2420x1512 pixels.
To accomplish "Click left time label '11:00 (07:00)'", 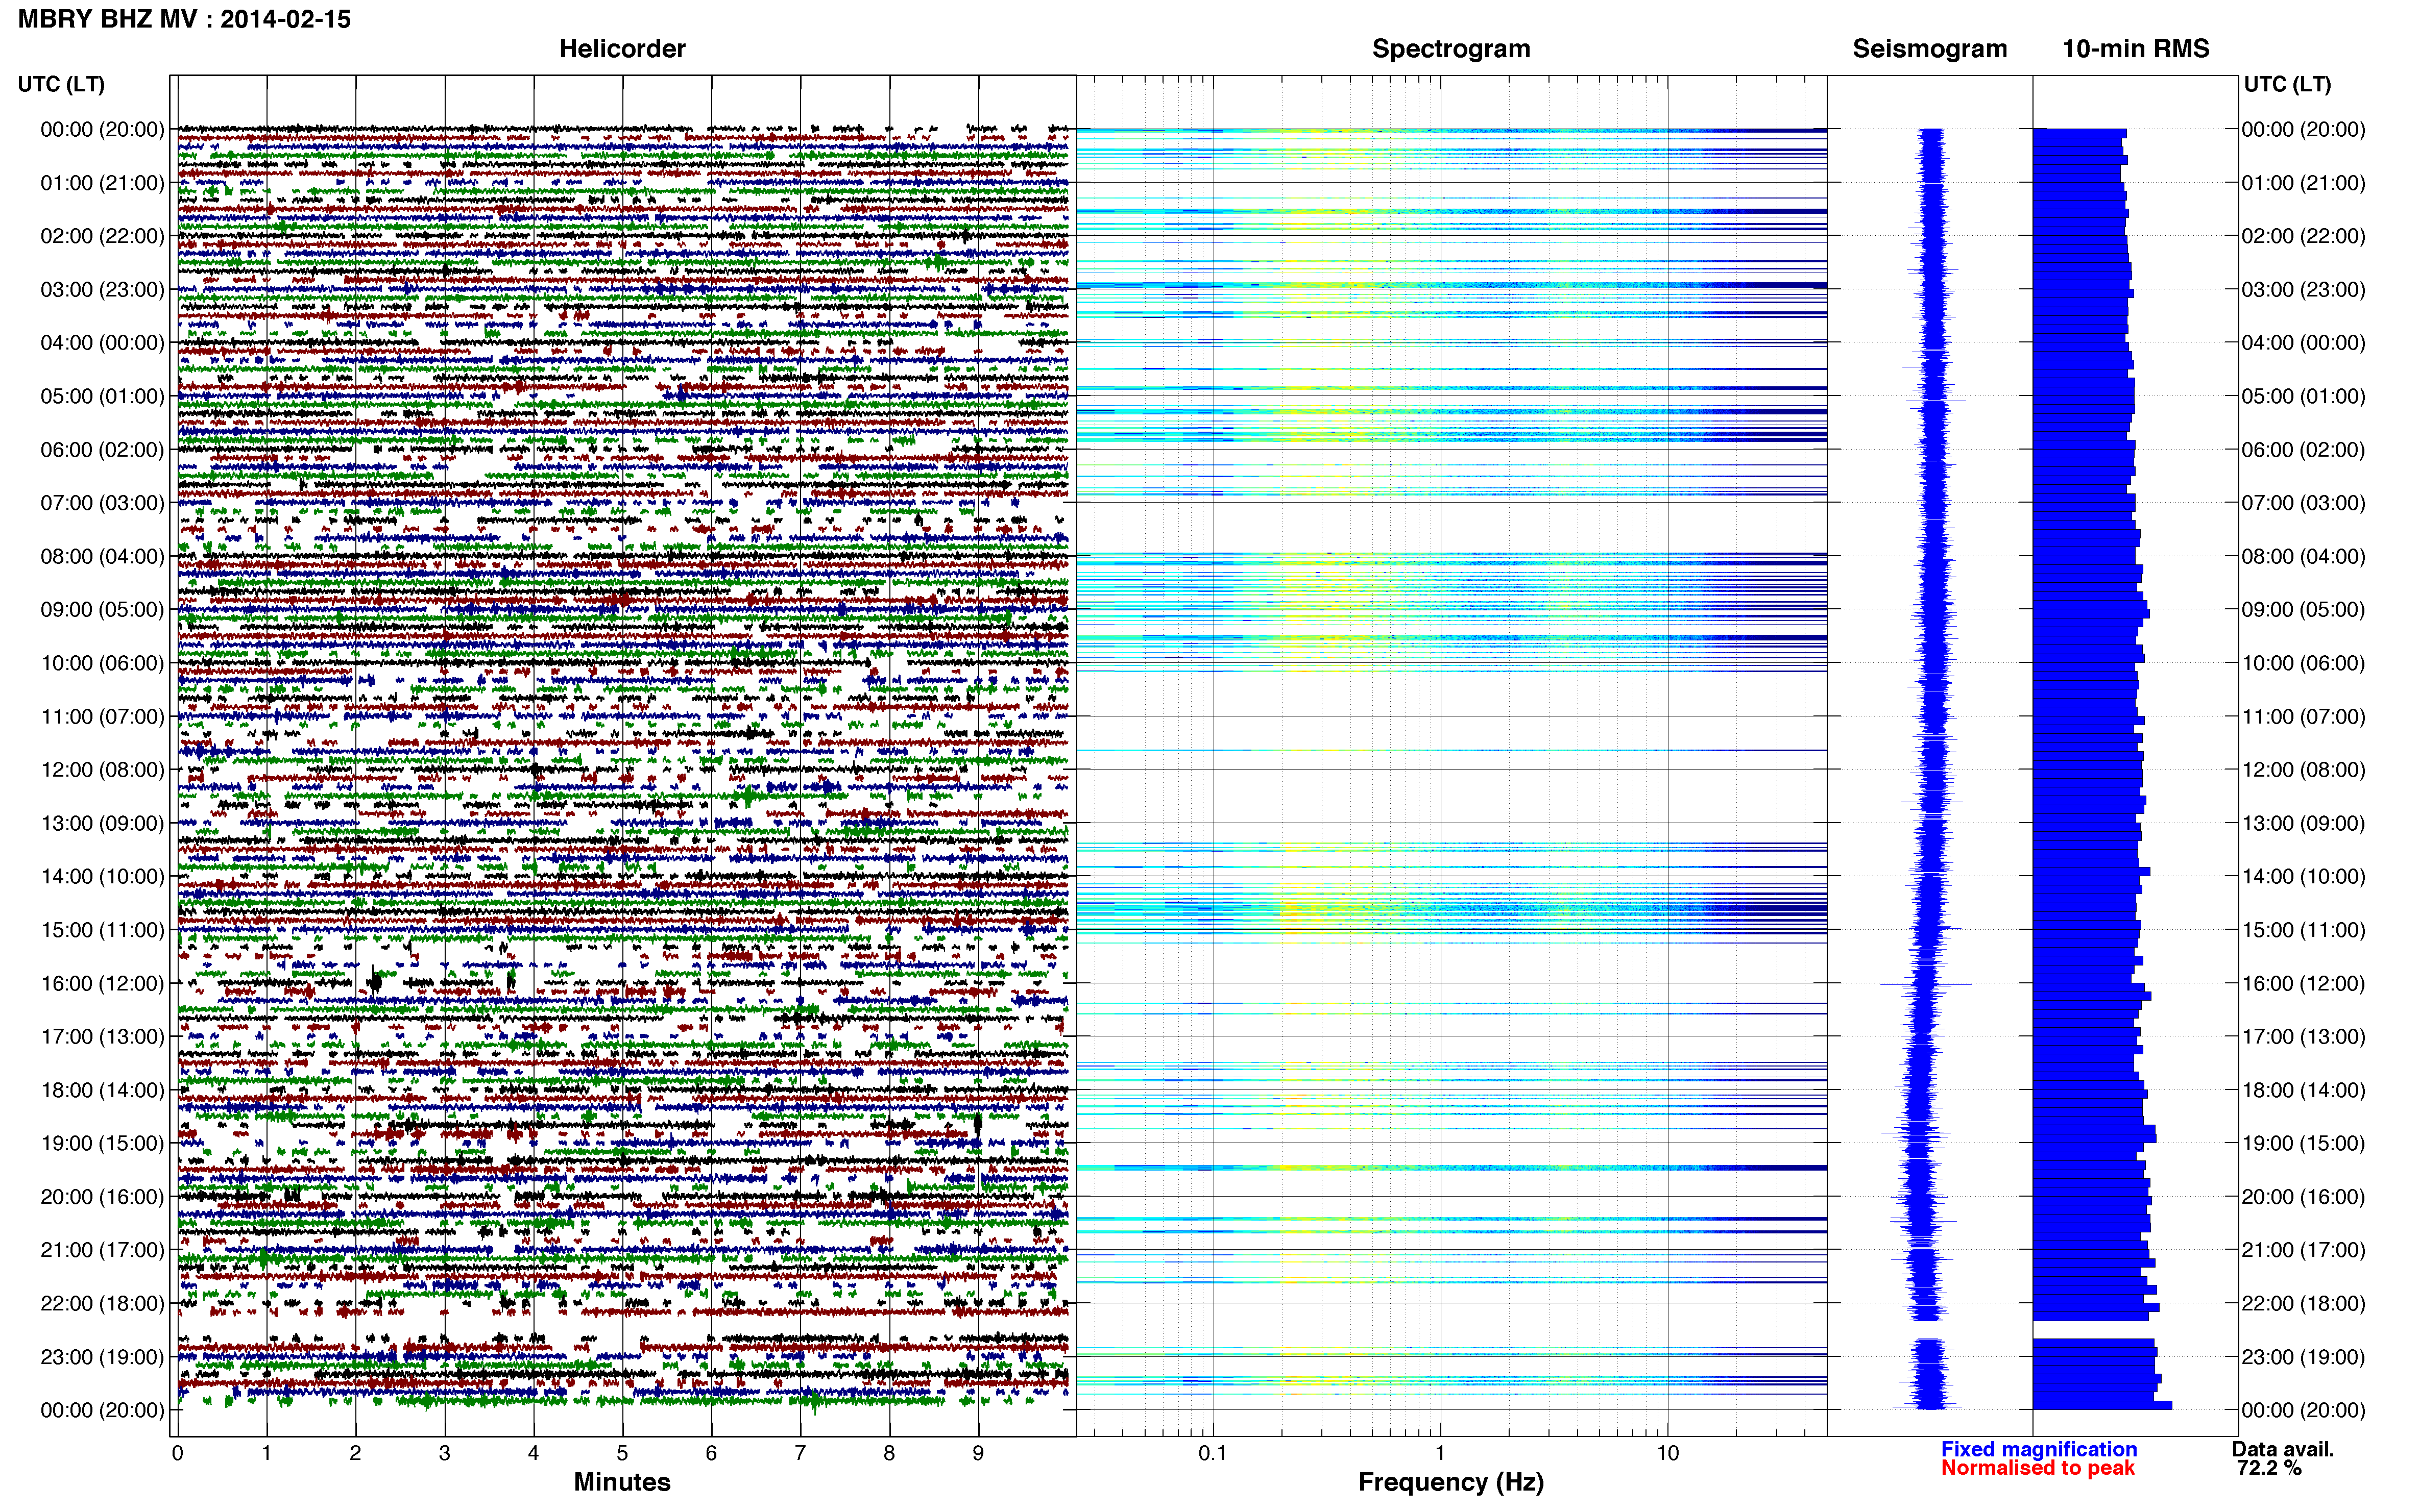I will pyautogui.click(x=102, y=717).
